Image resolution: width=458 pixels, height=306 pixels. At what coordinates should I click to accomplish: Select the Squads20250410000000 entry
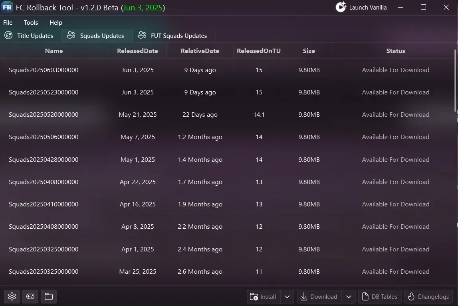point(44,204)
